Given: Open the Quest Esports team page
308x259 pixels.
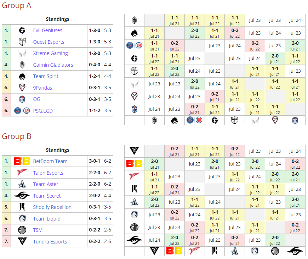Looking at the screenshot, I should pyautogui.click(x=49, y=42).
